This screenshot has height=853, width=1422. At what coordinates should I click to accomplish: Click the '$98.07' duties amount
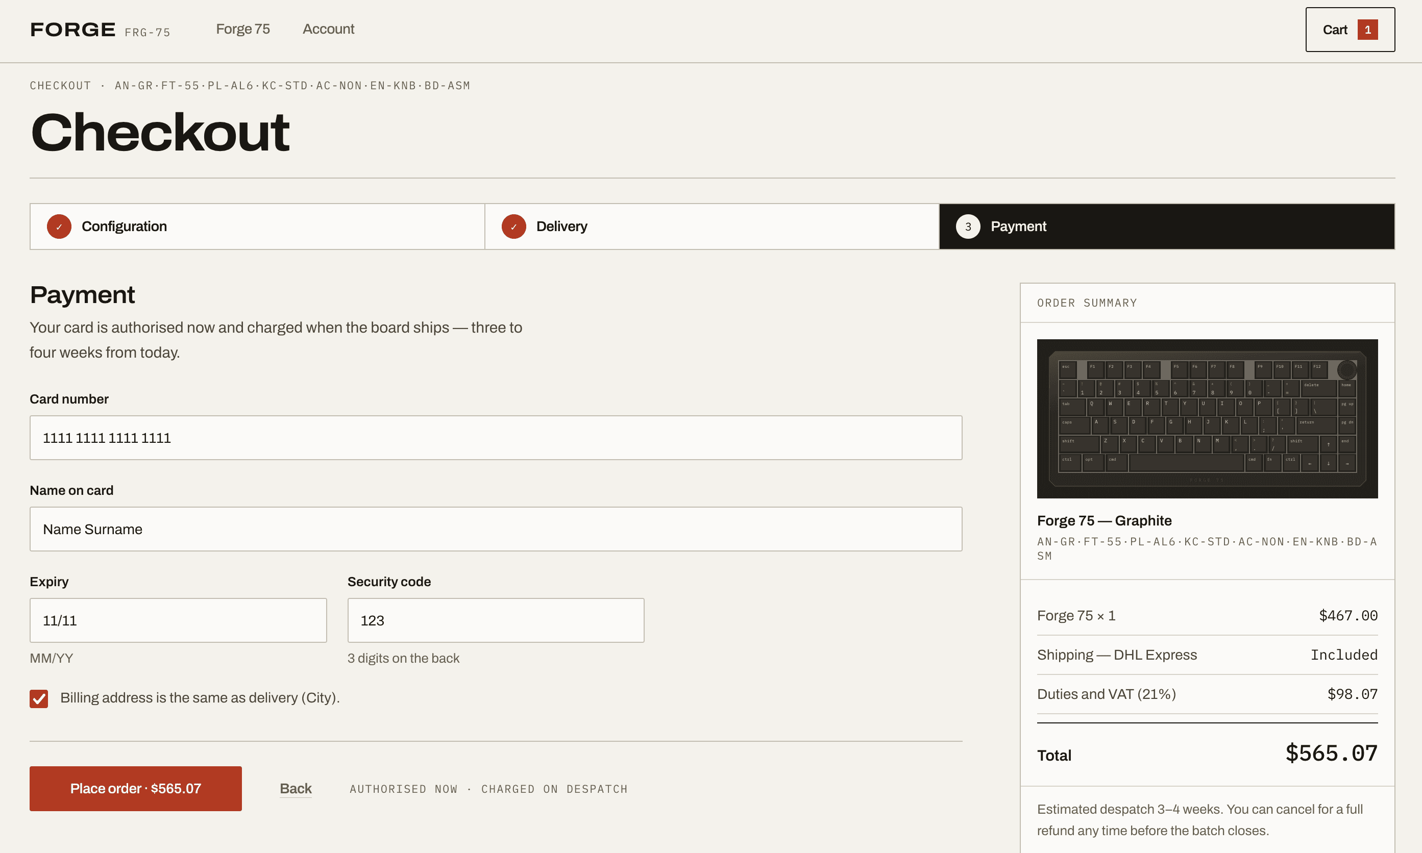[1353, 694]
